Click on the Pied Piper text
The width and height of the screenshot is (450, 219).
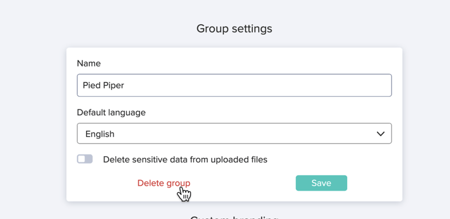(x=103, y=85)
